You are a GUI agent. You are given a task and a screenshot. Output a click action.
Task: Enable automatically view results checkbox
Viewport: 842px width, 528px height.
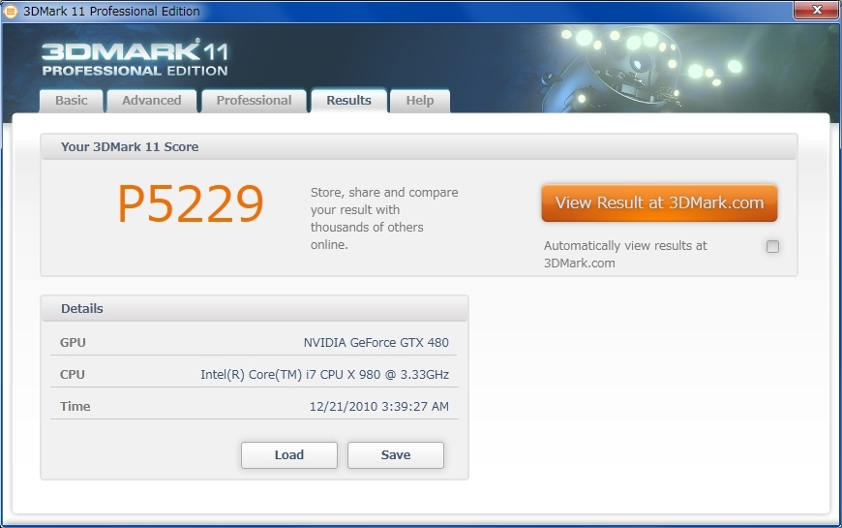click(772, 246)
